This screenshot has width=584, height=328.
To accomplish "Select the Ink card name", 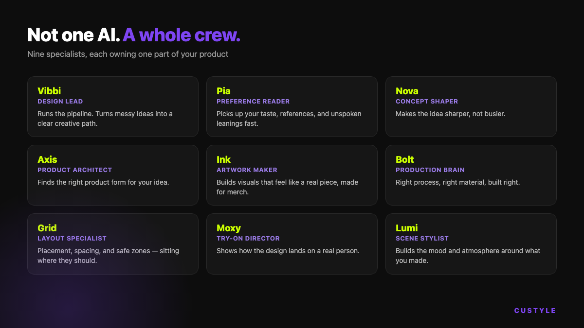I will tap(223, 159).
